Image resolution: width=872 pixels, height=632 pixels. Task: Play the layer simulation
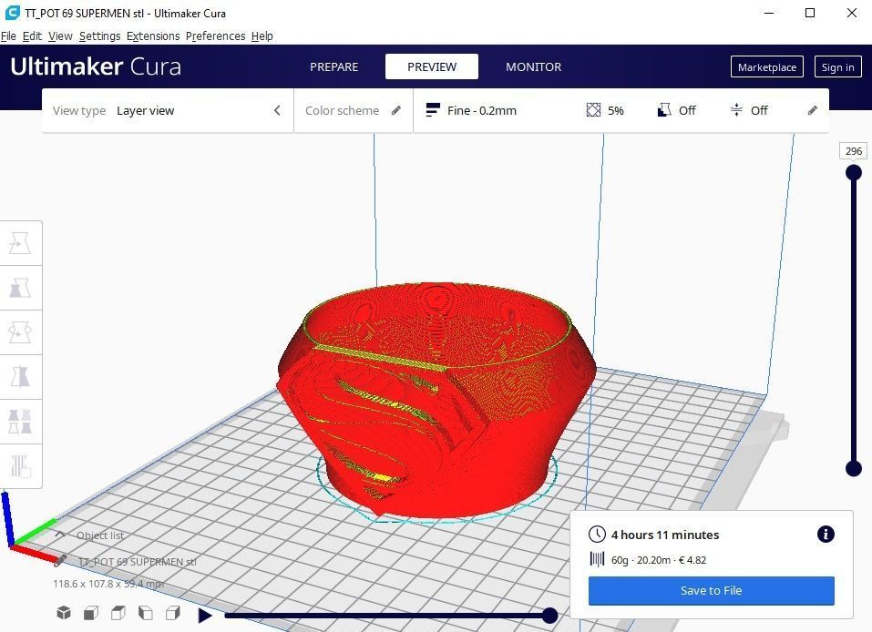(205, 616)
